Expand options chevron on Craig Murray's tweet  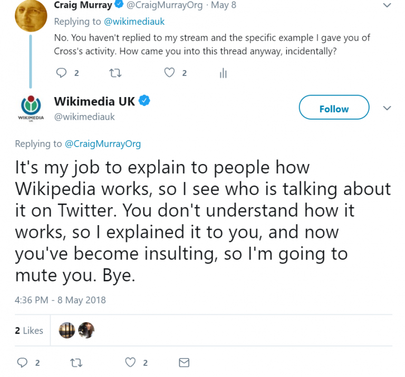click(387, 6)
